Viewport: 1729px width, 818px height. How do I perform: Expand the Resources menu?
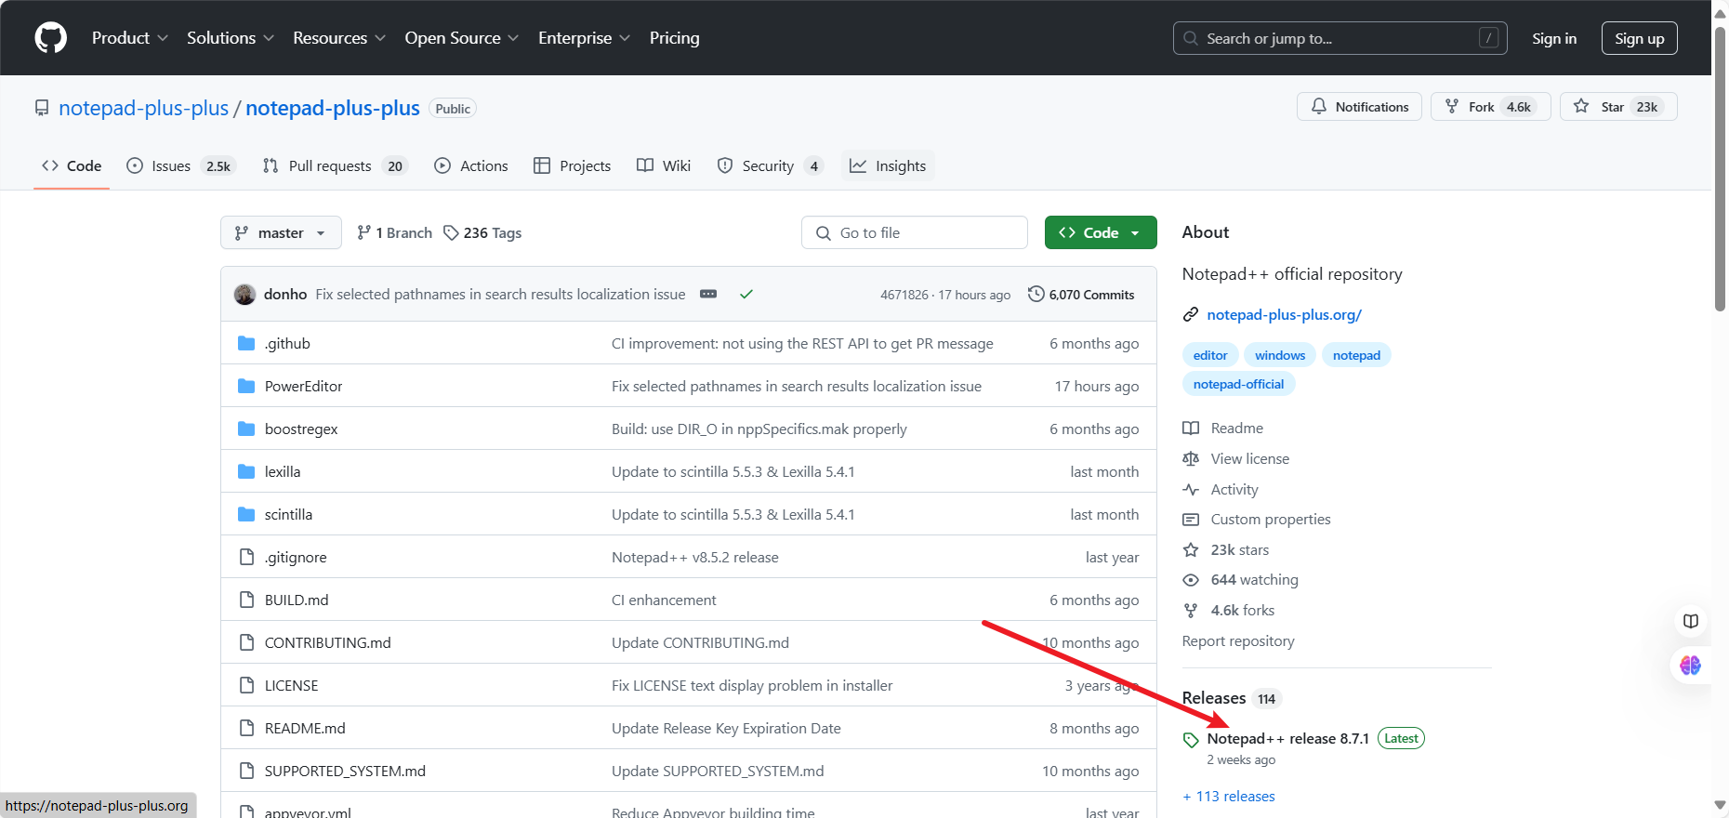(339, 38)
